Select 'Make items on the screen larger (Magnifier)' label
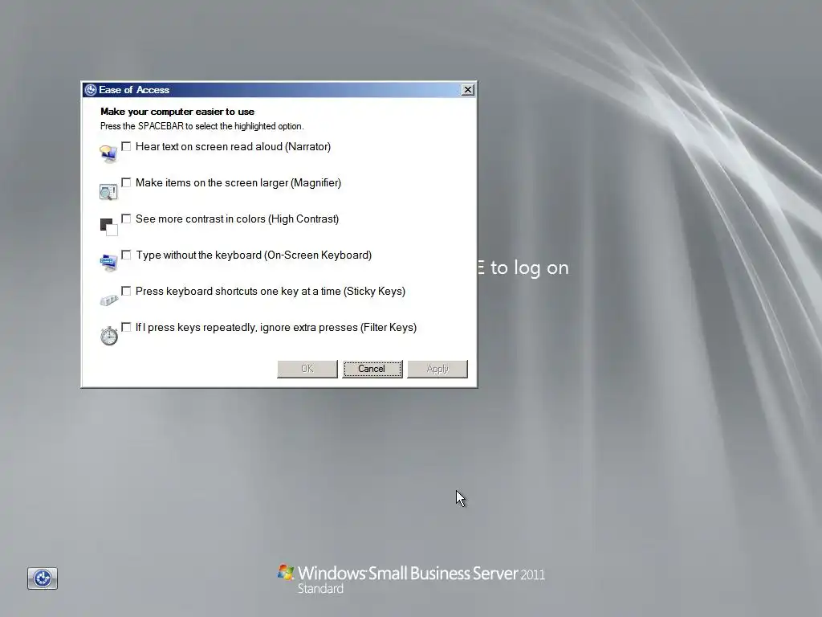This screenshot has height=617, width=822. click(238, 183)
